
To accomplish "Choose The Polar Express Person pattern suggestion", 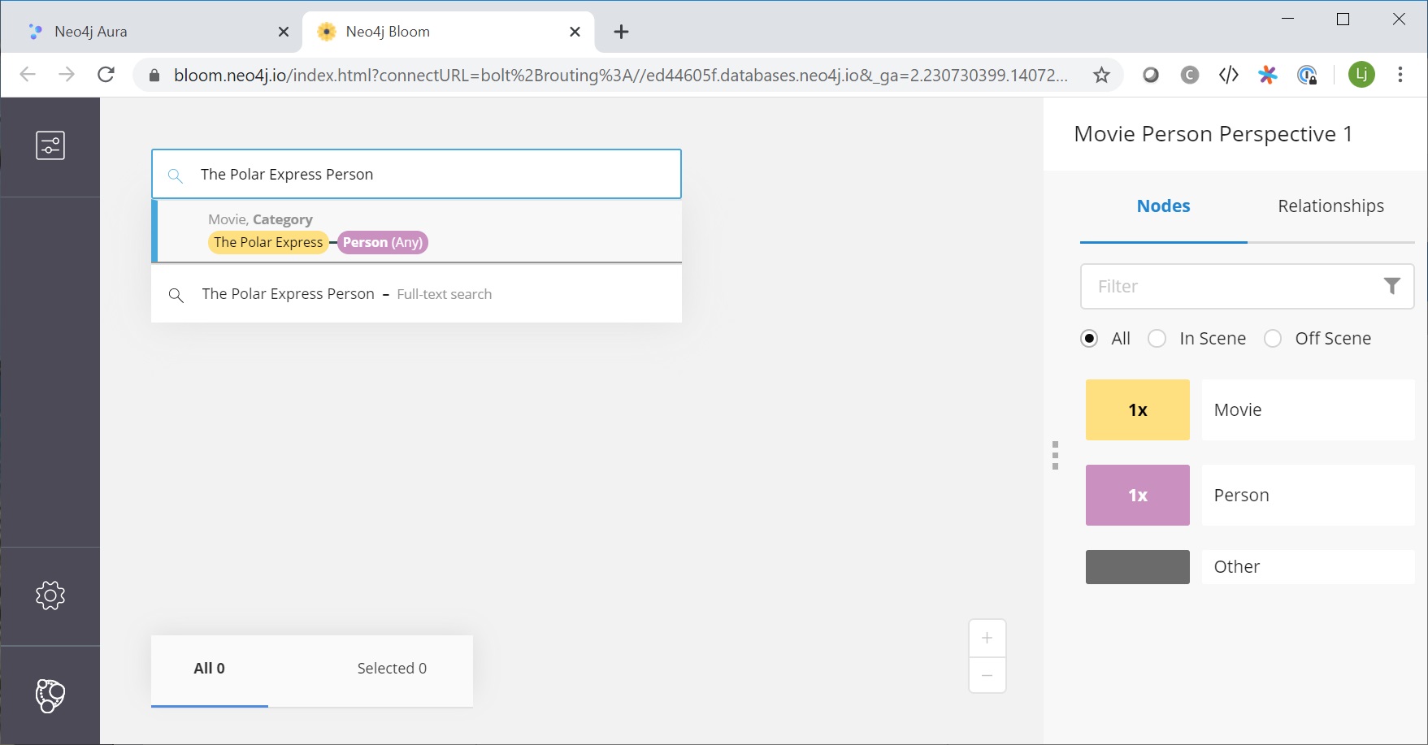I will pos(417,232).
